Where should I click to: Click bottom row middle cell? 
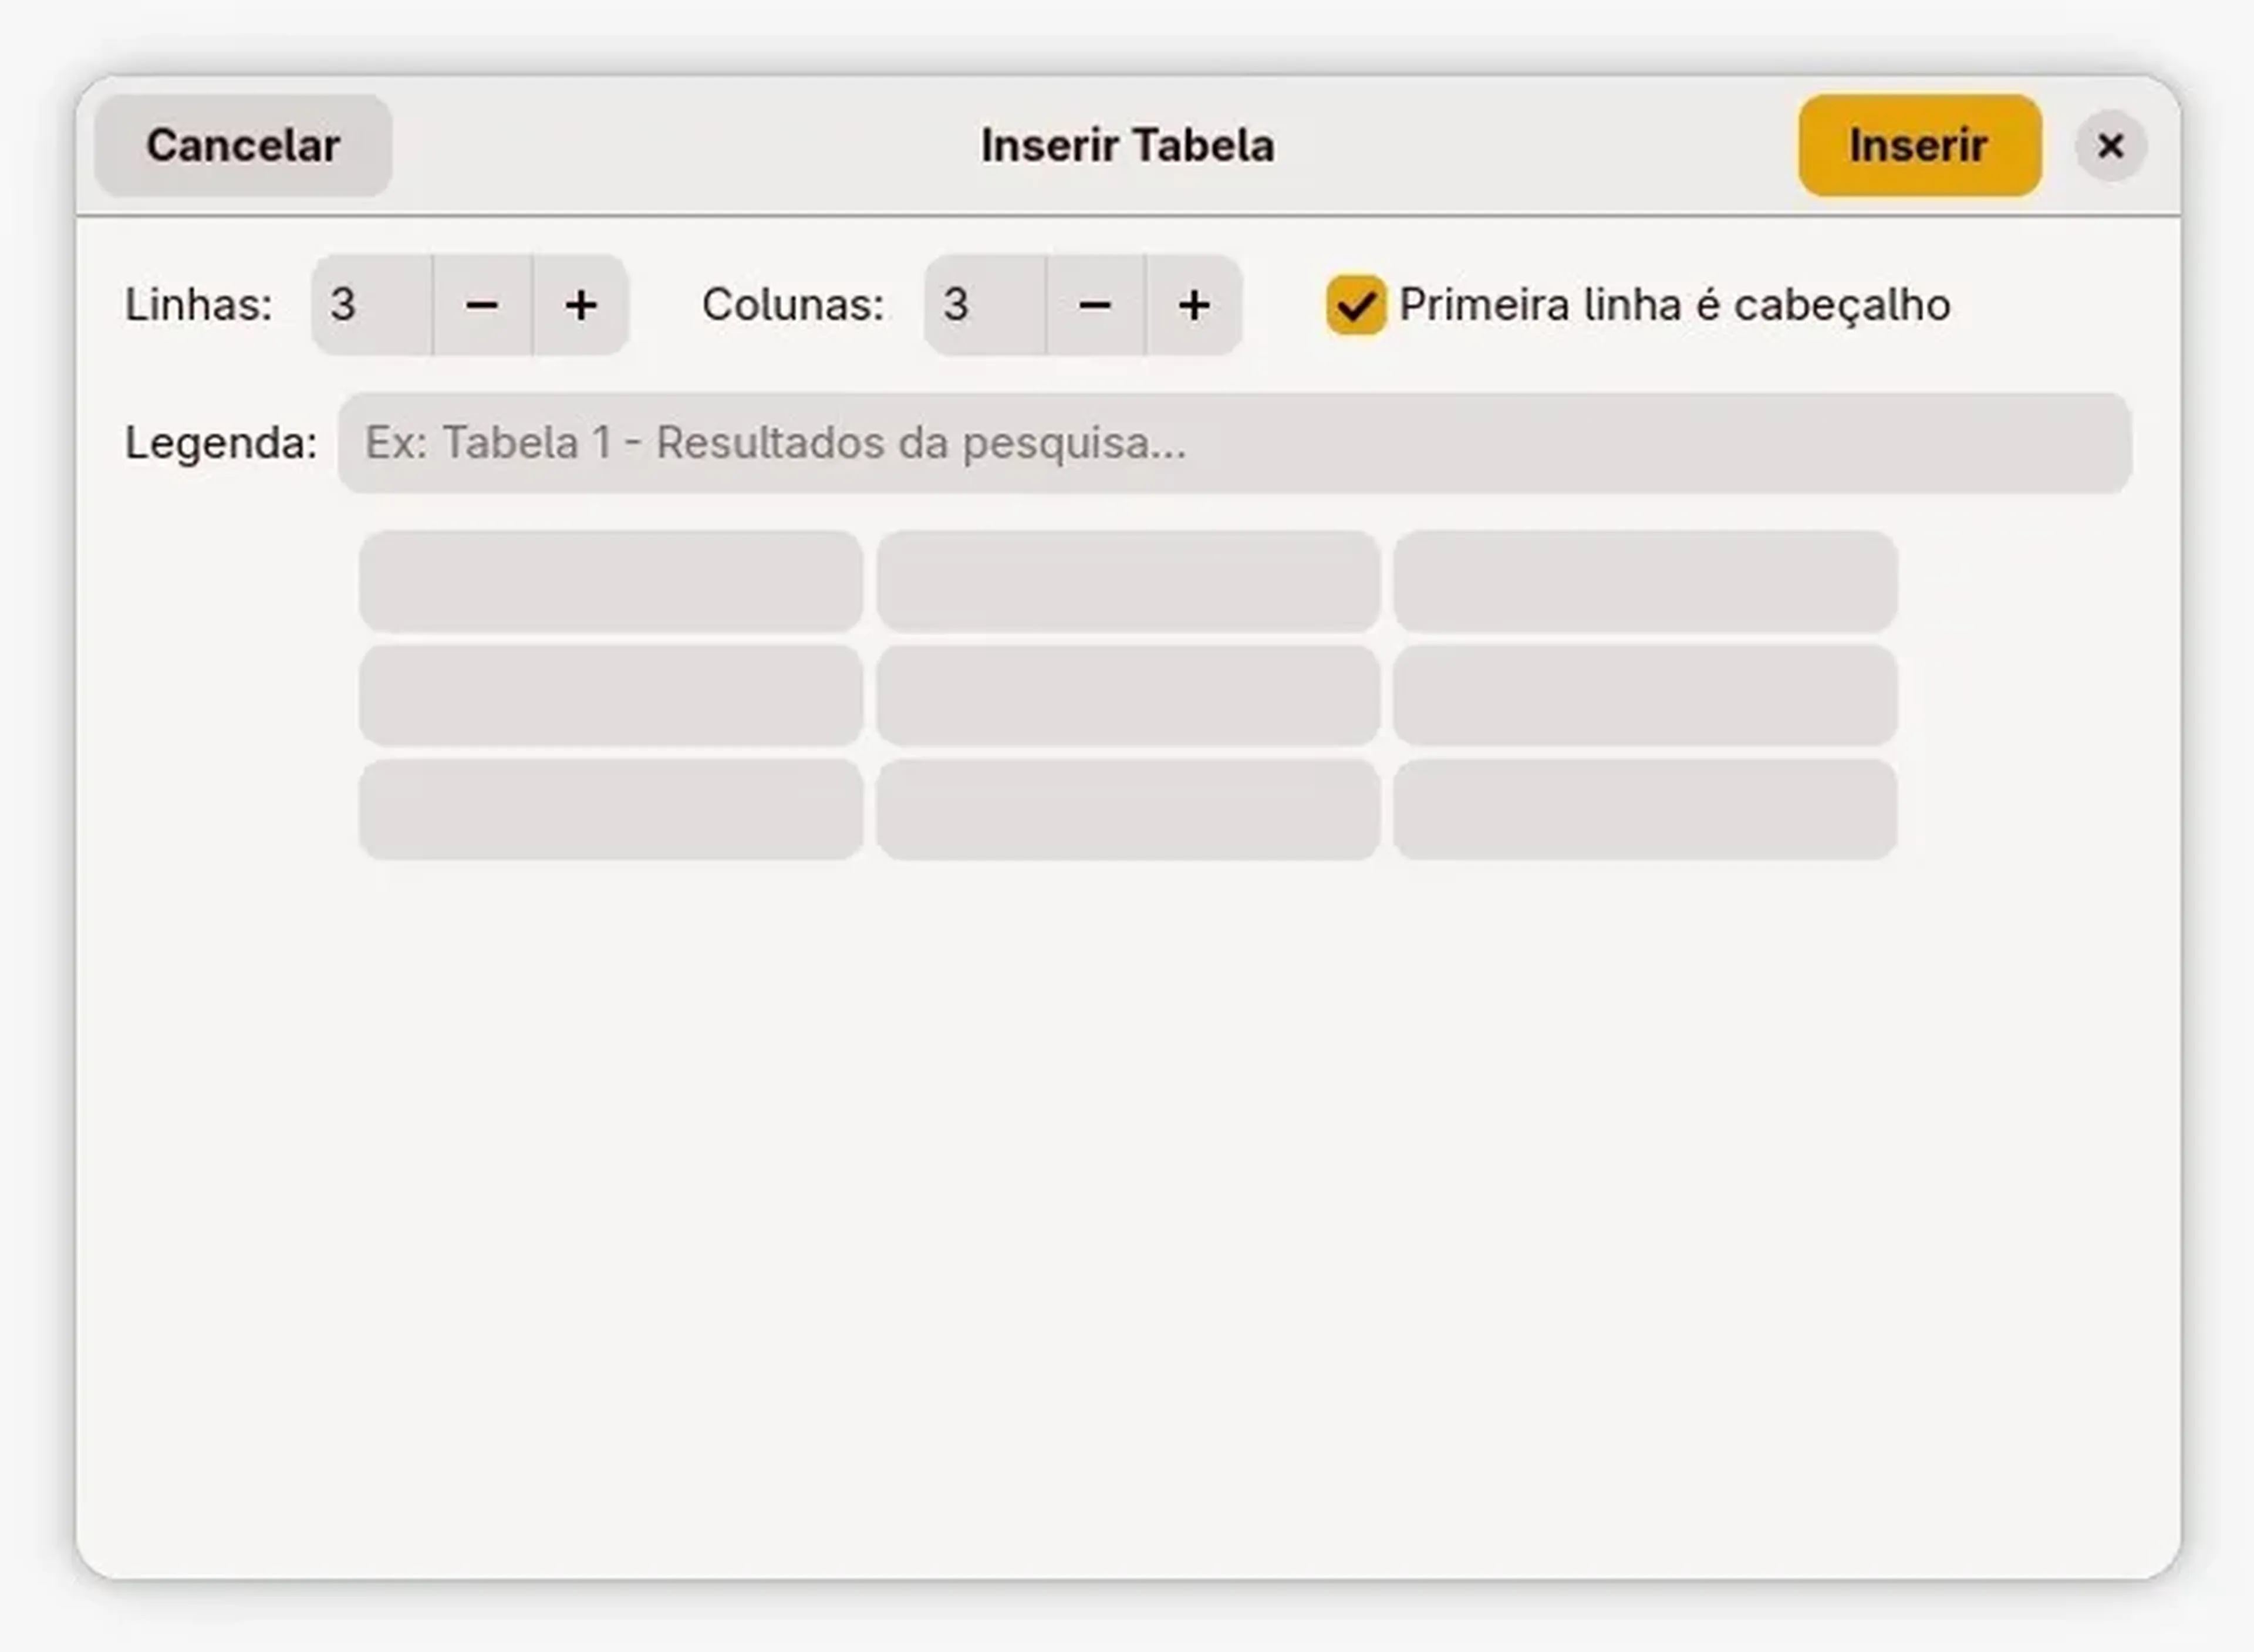pos(1128,809)
